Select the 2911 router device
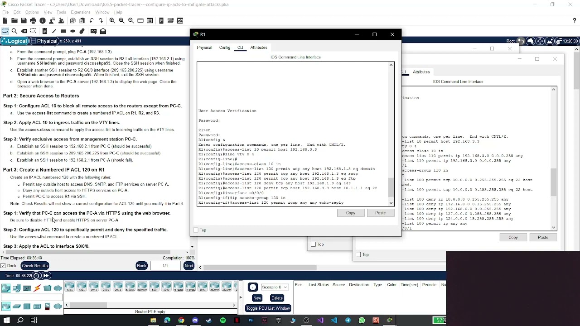This screenshot has width=580, height=326. tap(118, 286)
